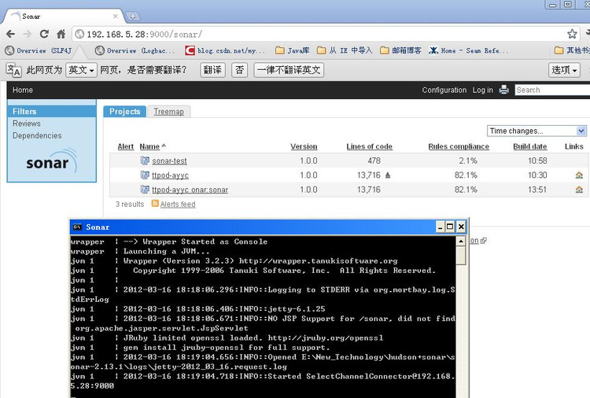Viewport: 590px width, 398px height.
Task: Open Dependencies in the sidebar
Action: pos(37,135)
